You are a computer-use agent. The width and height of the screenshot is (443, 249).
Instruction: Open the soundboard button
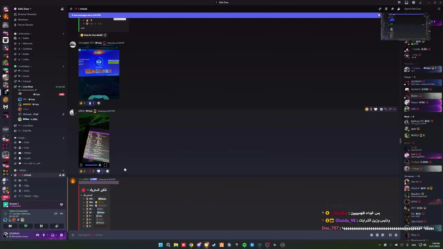click(57, 226)
